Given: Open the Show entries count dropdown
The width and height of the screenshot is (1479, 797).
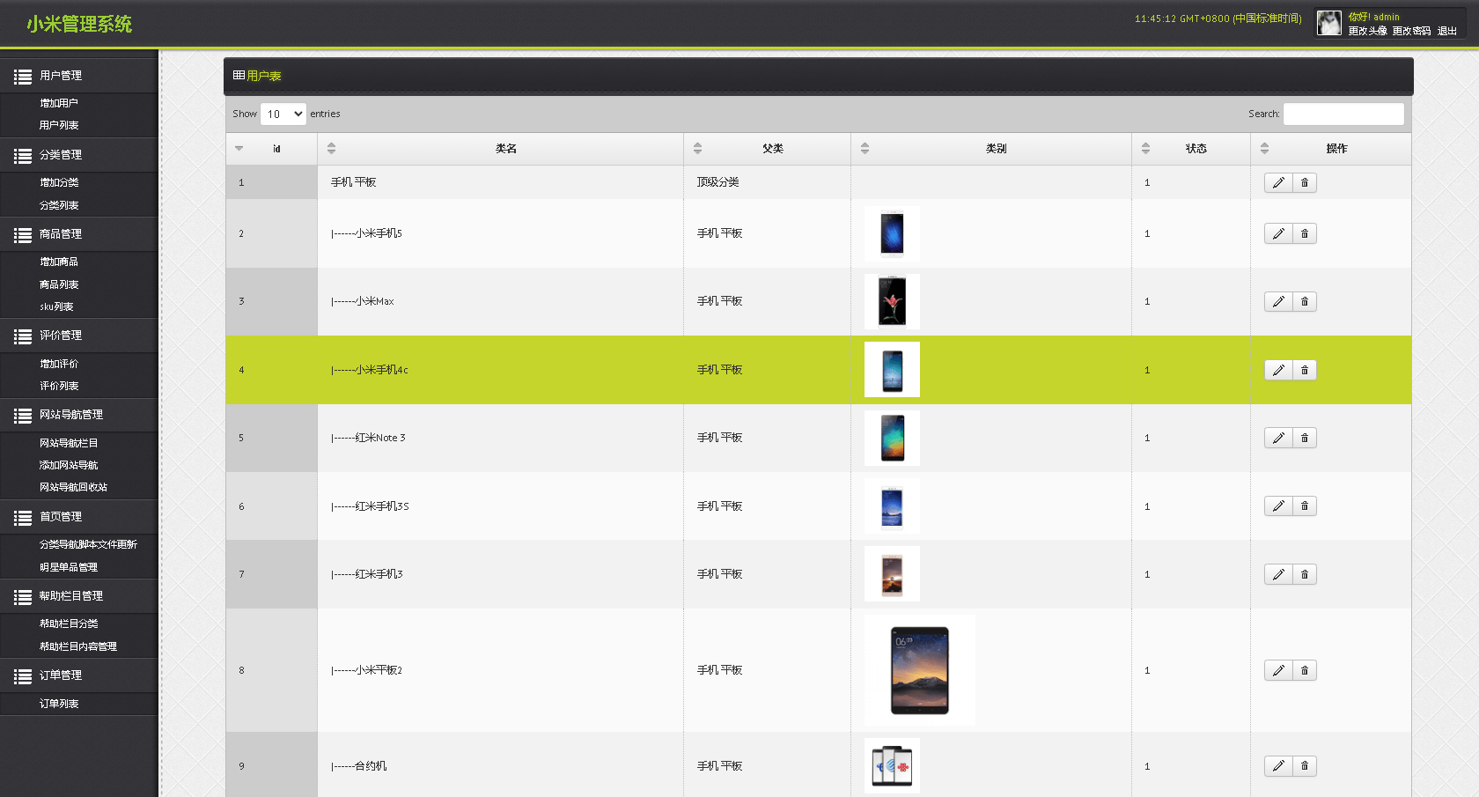Looking at the screenshot, I should [283, 114].
